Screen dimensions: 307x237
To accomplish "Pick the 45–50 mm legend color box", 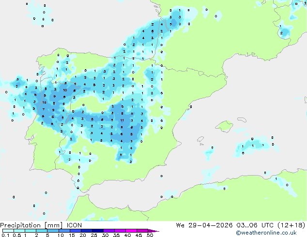I will click(x=142, y=231).
